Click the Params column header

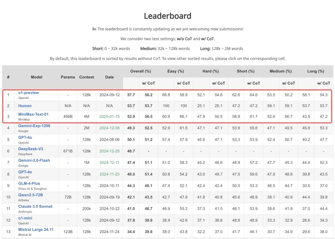(68, 77)
